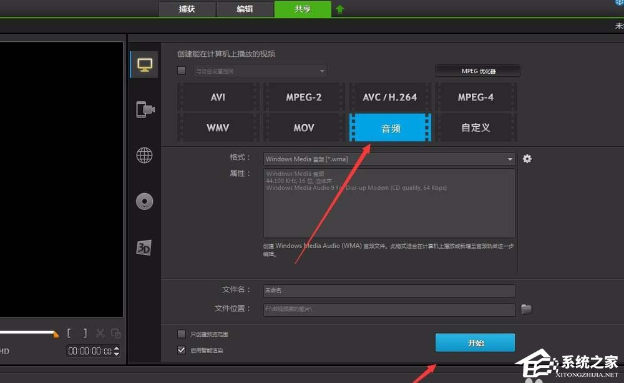
Task: Check the create preview range only option
Action: click(x=182, y=334)
